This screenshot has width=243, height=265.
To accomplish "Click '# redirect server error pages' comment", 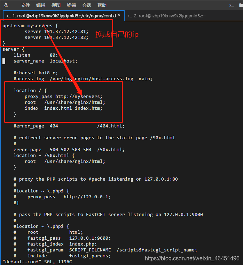I will tap(94, 138).
